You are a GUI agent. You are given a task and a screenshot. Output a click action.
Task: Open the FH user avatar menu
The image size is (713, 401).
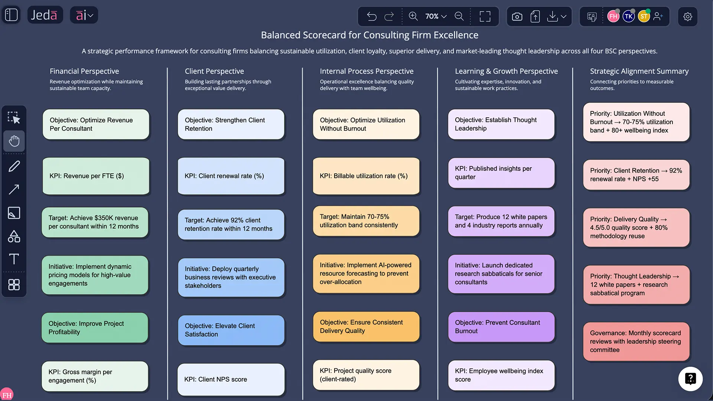tap(613, 16)
